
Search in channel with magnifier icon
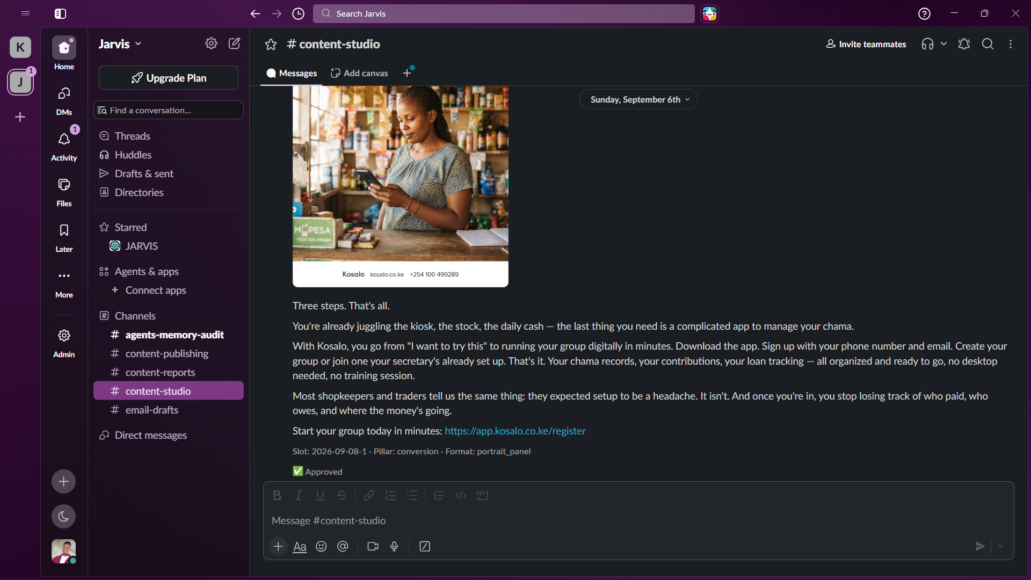(988, 44)
